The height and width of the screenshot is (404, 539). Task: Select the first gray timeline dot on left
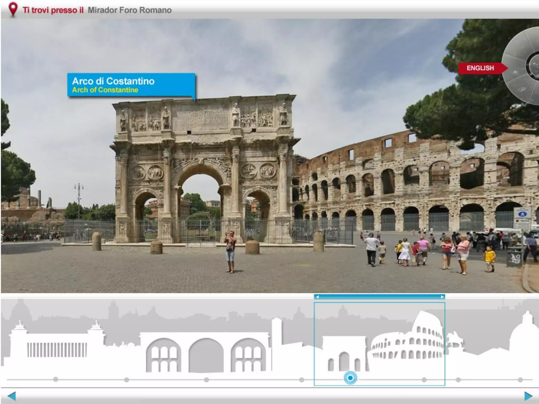coord(56,380)
